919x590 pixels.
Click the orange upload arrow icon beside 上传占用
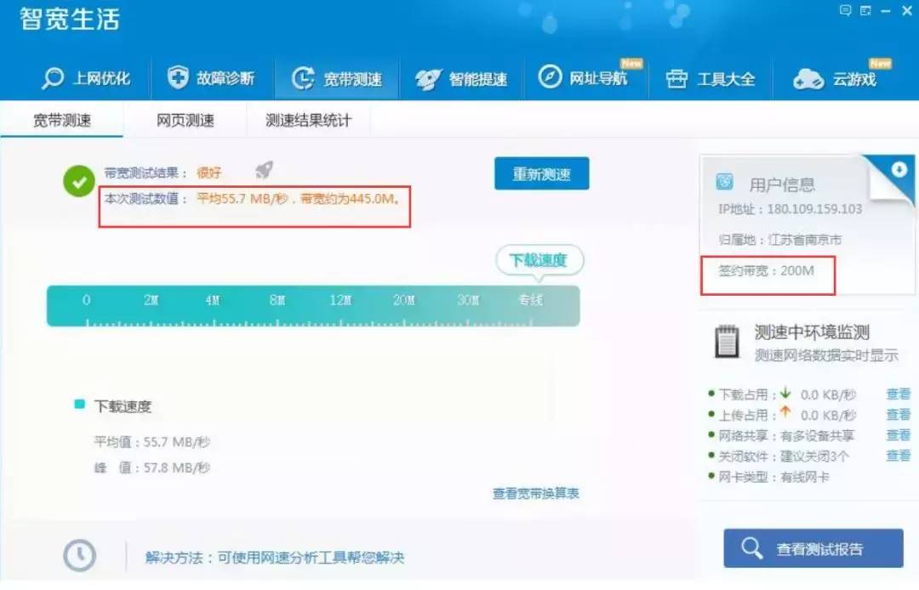785,412
